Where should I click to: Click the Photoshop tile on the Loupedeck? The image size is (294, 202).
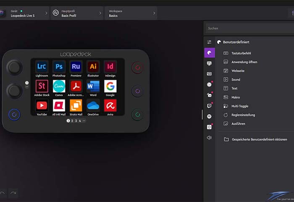[59, 67]
